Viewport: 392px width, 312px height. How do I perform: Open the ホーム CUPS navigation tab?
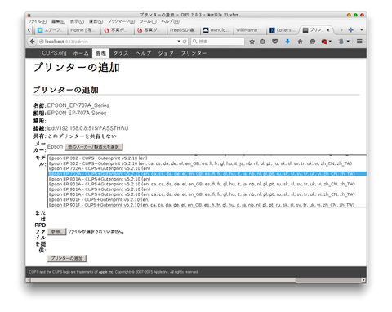[81, 53]
